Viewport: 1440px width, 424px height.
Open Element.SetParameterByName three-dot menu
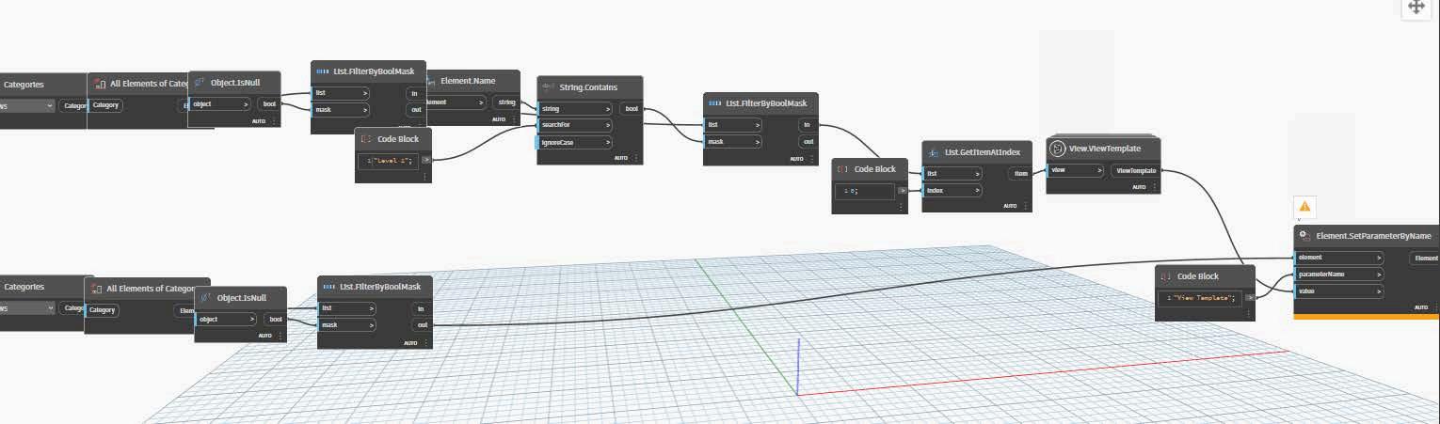coord(1435,307)
